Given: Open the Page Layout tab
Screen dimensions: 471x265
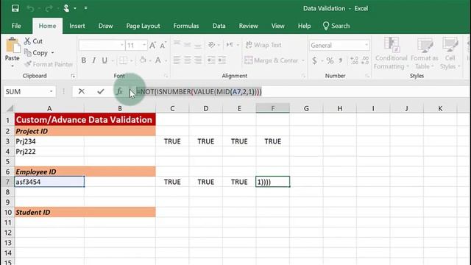Looking at the screenshot, I should (143, 26).
